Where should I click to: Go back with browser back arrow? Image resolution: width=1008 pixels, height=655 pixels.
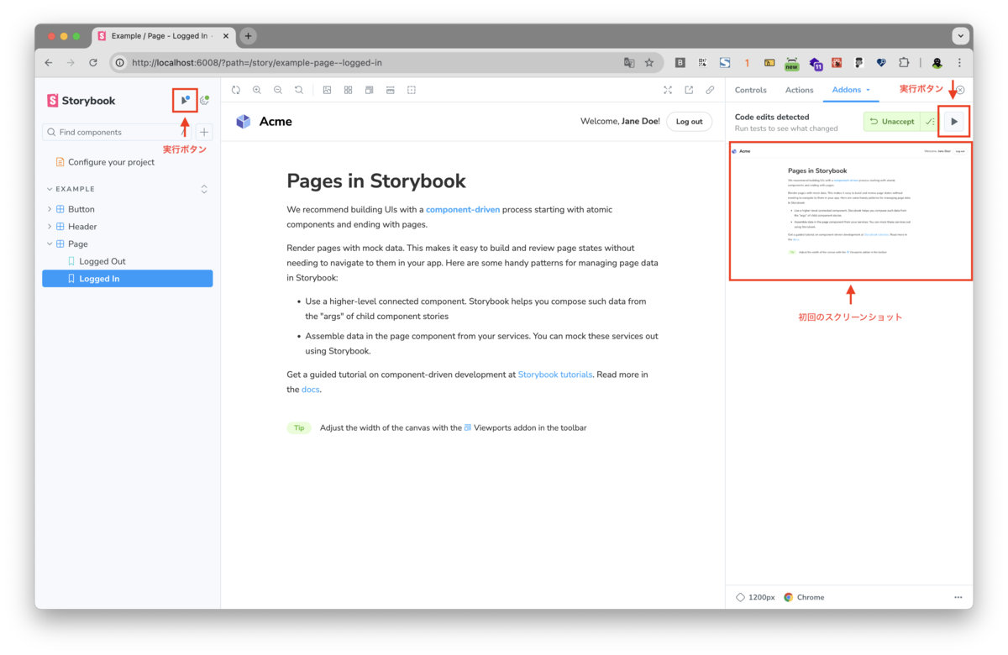click(x=49, y=62)
